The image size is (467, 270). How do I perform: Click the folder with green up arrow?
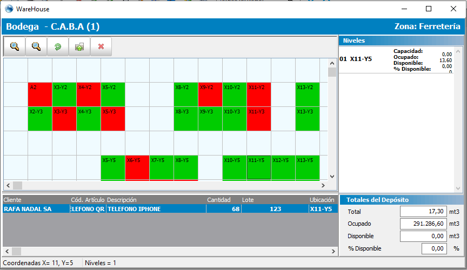pyautogui.click(x=79, y=47)
